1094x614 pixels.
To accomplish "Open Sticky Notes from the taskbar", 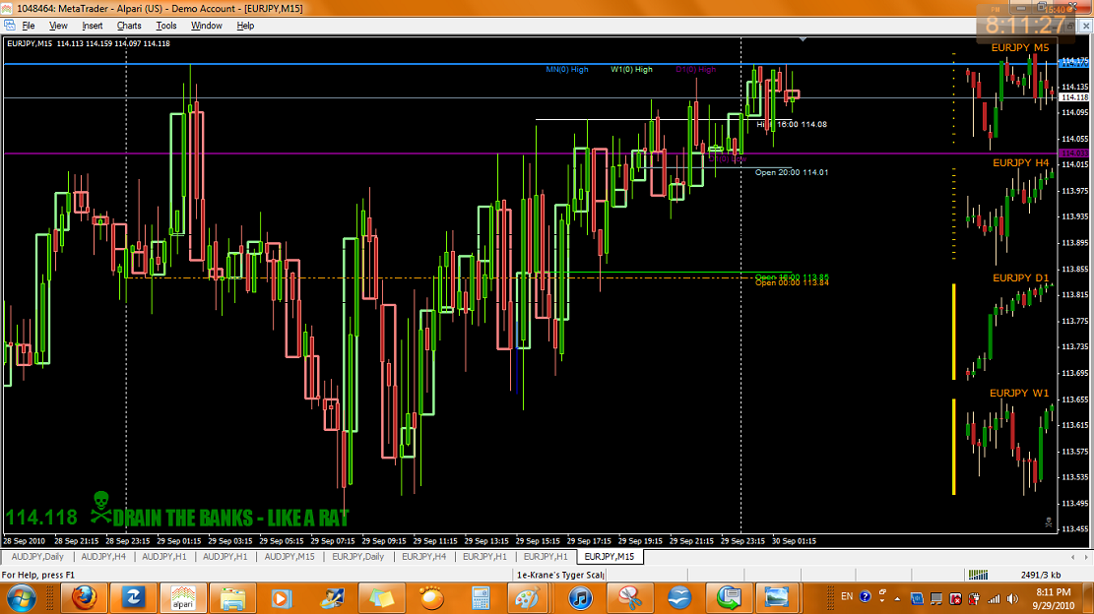I will [382, 598].
